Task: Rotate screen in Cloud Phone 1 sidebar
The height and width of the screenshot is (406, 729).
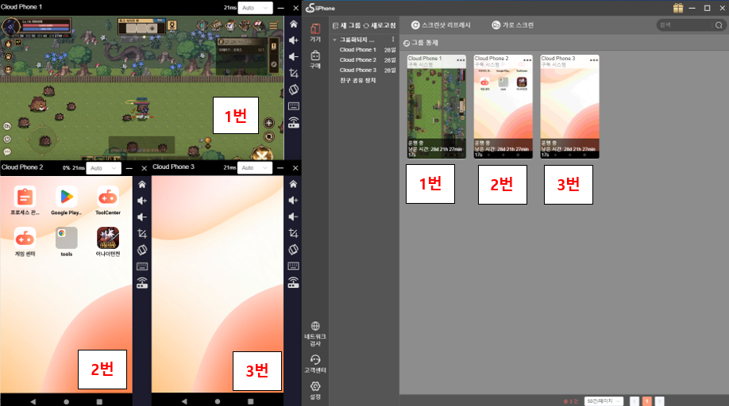Action: pyautogui.click(x=293, y=90)
